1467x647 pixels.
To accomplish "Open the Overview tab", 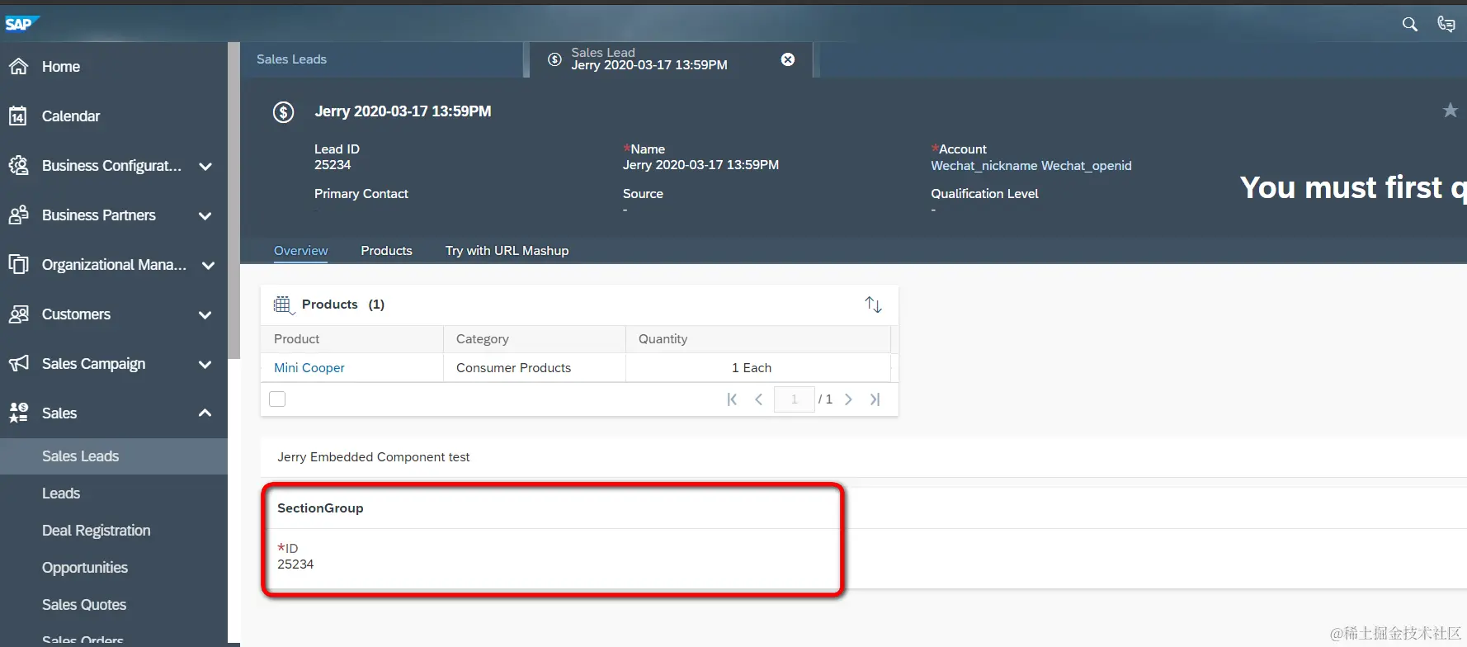I will point(301,251).
